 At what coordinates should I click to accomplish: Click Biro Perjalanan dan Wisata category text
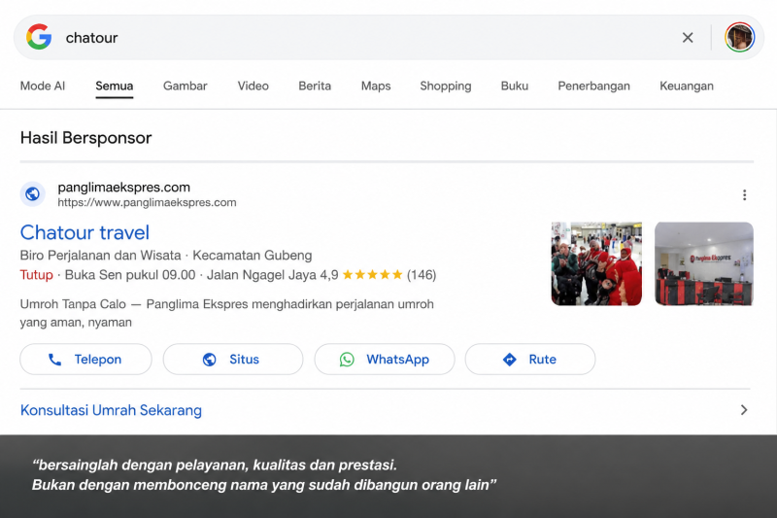(101, 256)
